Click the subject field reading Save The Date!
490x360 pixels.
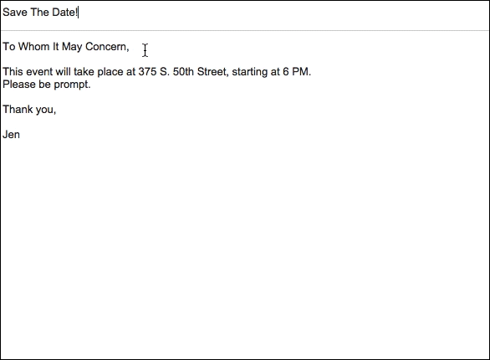click(x=245, y=13)
